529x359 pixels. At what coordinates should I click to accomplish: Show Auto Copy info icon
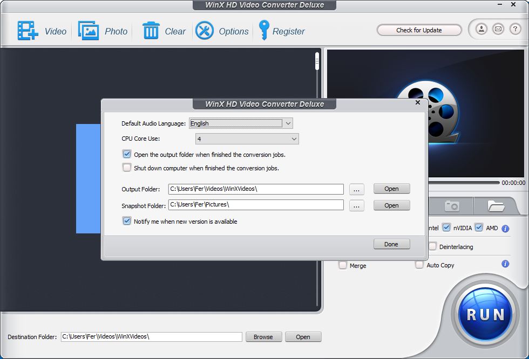tap(505, 264)
